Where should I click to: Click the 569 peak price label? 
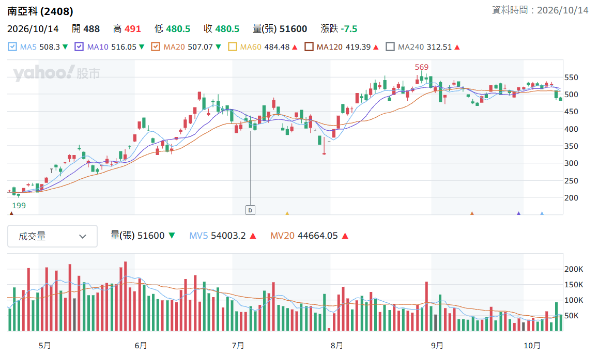421,67
